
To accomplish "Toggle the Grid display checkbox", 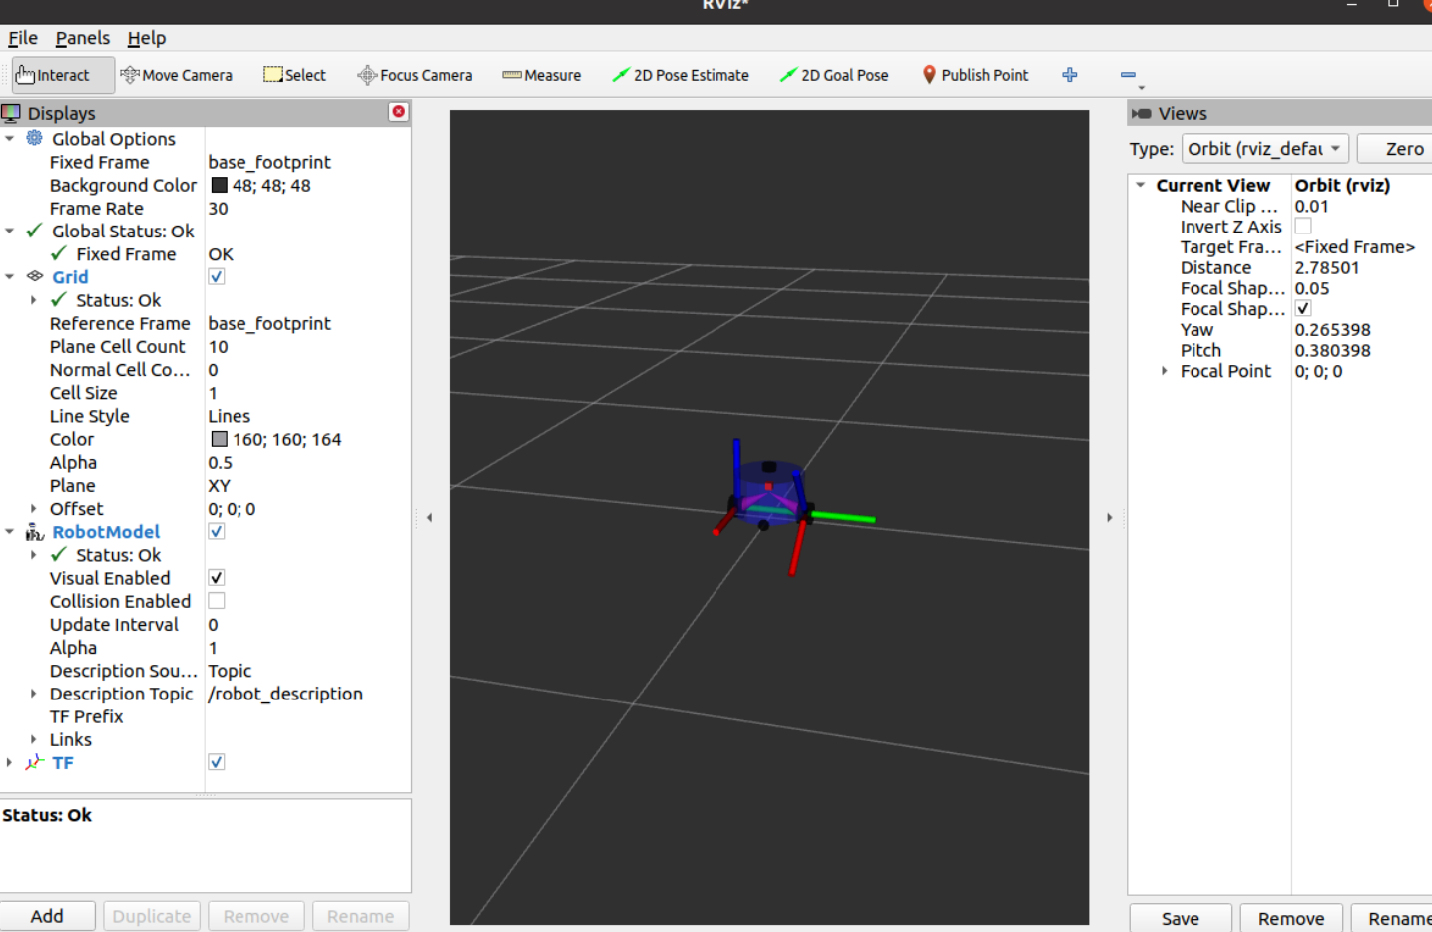I will pyautogui.click(x=217, y=276).
